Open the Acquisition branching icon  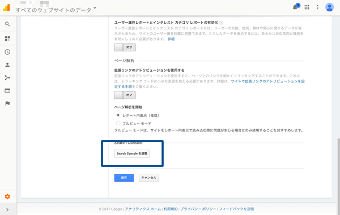click(7, 78)
